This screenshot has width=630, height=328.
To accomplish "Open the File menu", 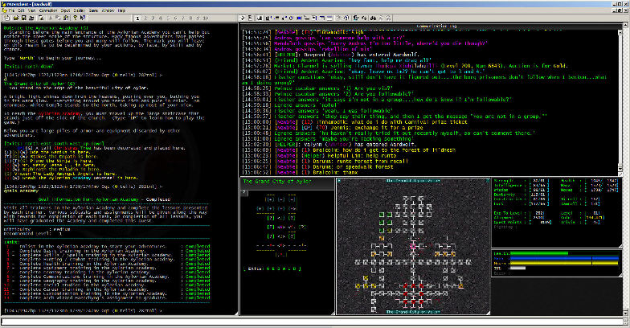I will pyautogui.click(x=11, y=10).
